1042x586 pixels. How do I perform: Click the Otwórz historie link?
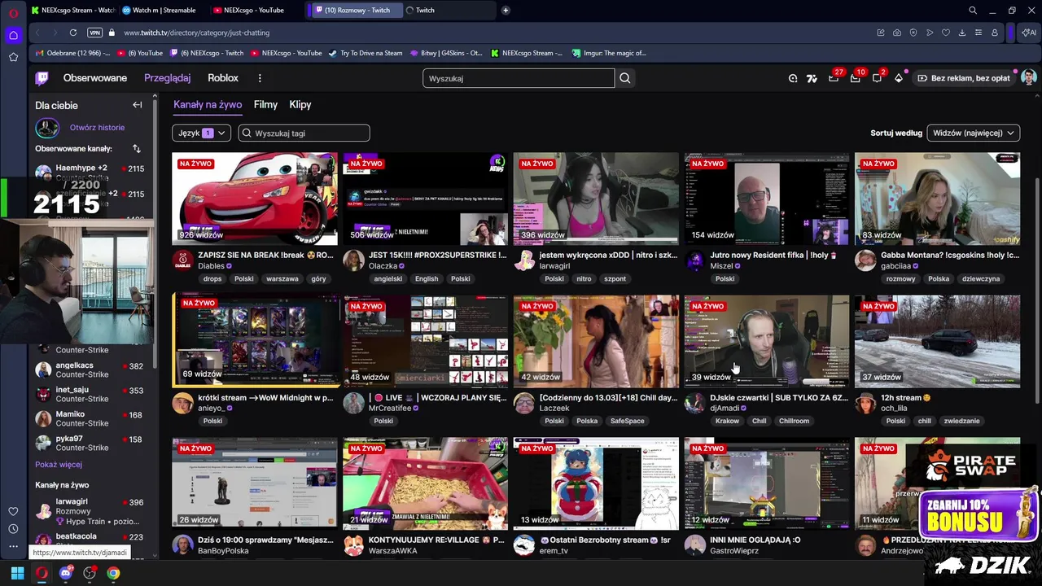tap(97, 128)
